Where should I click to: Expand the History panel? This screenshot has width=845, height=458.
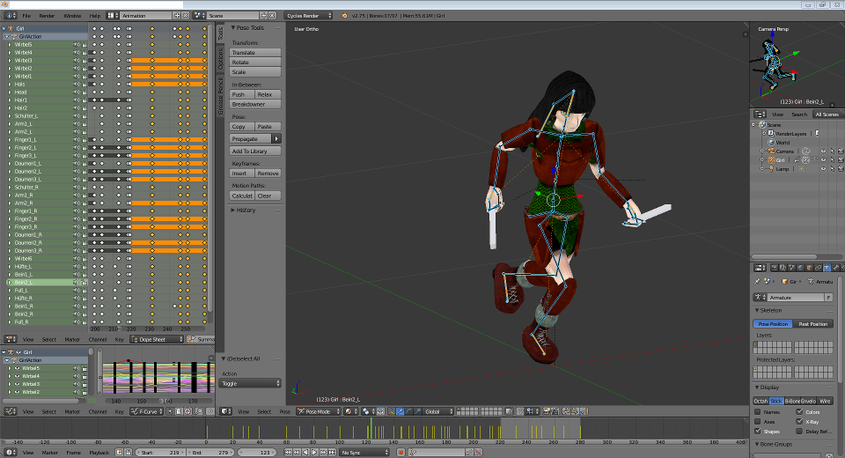click(246, 210)
